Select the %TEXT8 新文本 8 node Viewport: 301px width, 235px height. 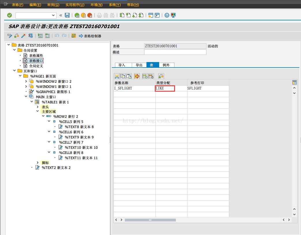click(79, 127)
